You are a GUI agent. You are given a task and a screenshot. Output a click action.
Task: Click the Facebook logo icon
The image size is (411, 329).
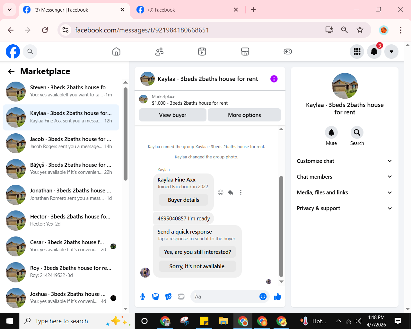[x=13, y=51]
